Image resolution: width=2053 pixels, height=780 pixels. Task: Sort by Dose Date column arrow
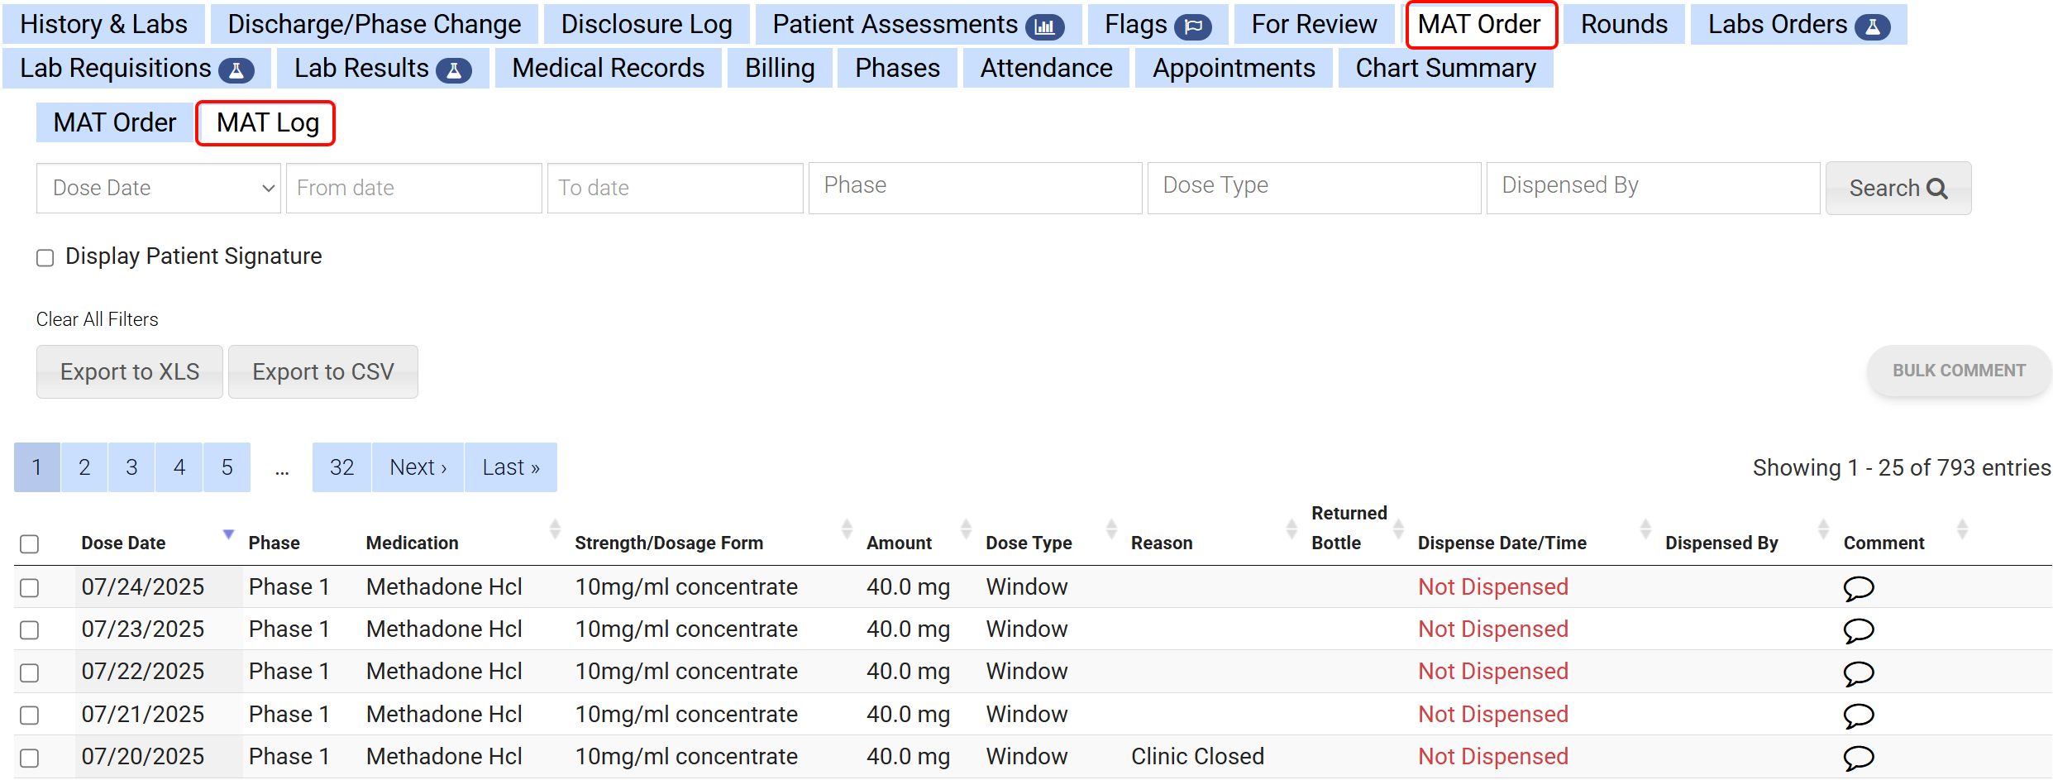coord(228,534)
